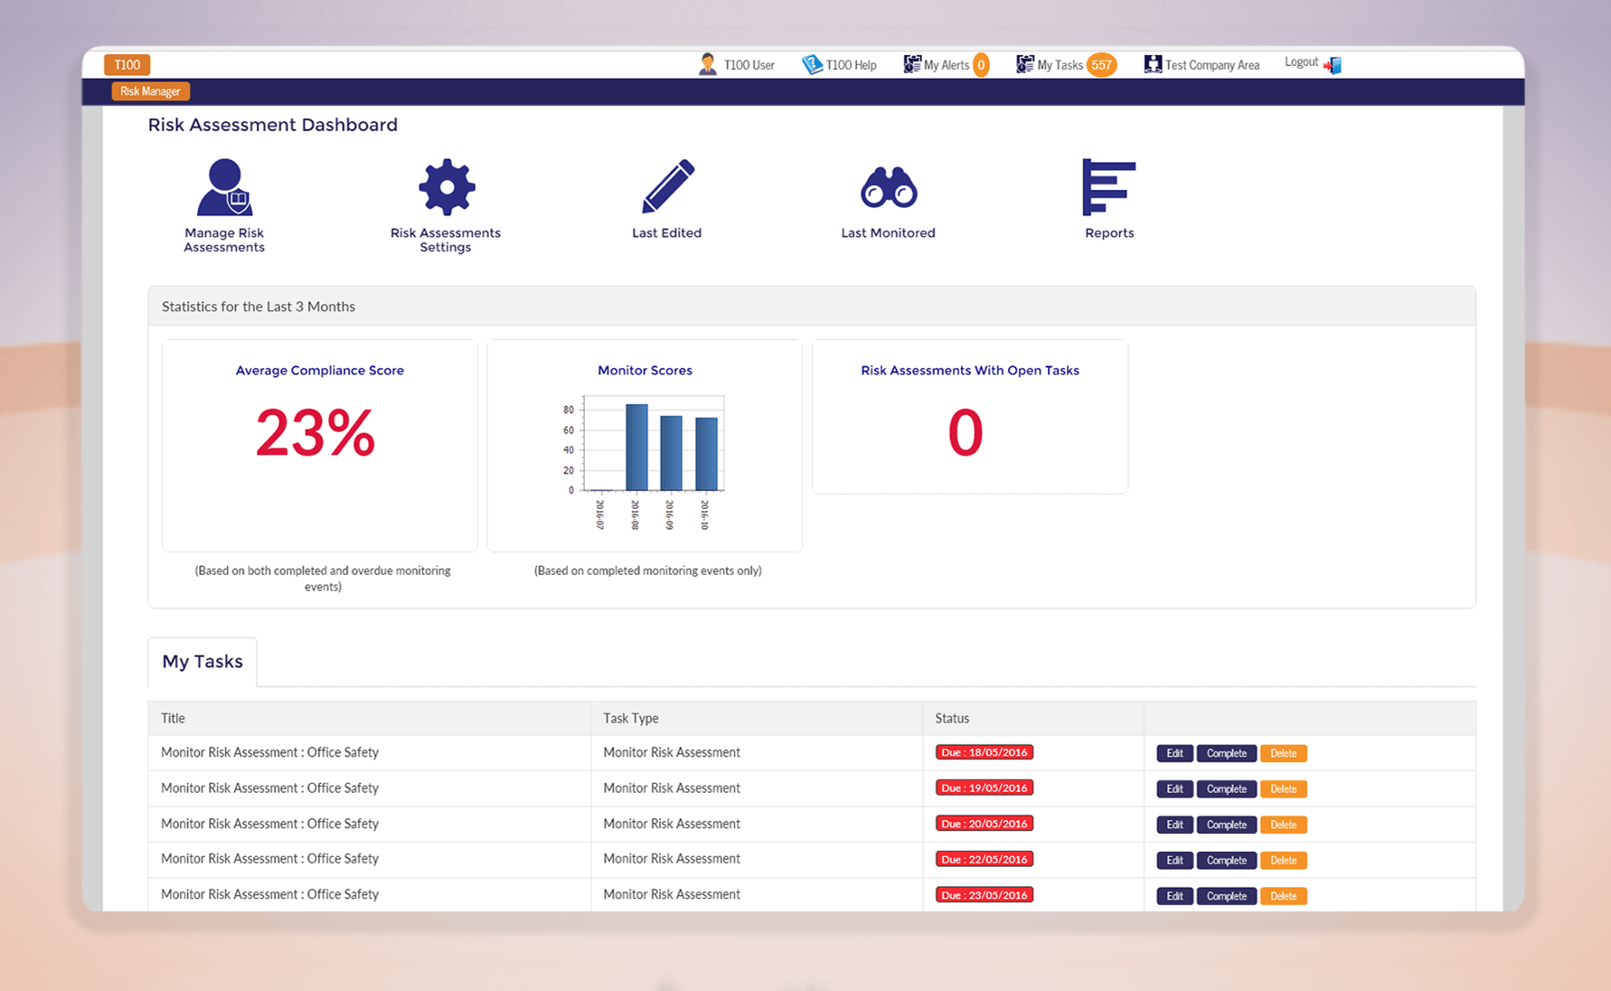Click the Logout door icon
1611x991 pixels.
(x=1333, y=63)
